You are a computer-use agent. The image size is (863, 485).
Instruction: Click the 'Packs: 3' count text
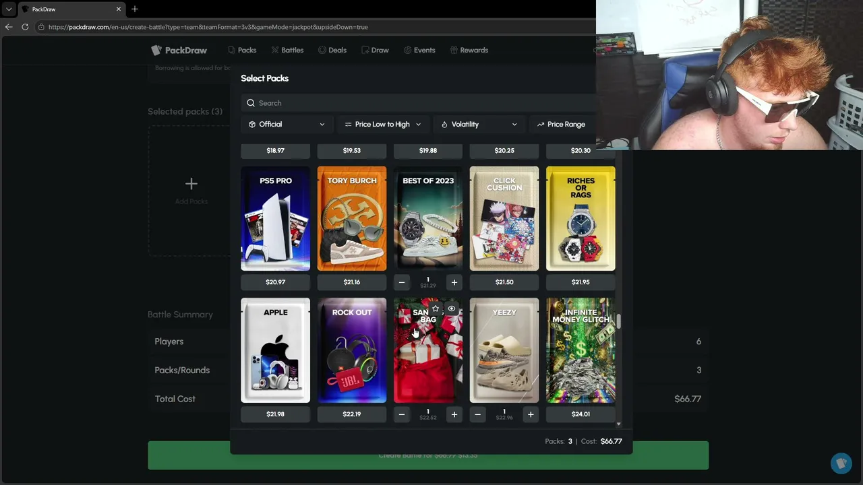[558, 441]
